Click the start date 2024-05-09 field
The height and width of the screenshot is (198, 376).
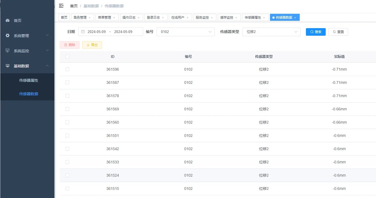[x=97, y=32]
